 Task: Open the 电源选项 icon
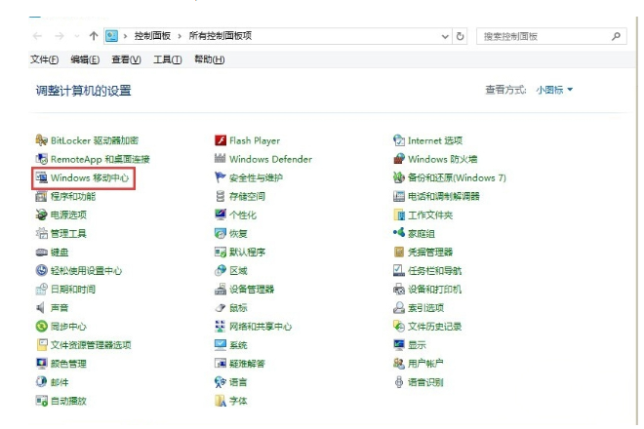pyautogui.click(x=42, y=214)
